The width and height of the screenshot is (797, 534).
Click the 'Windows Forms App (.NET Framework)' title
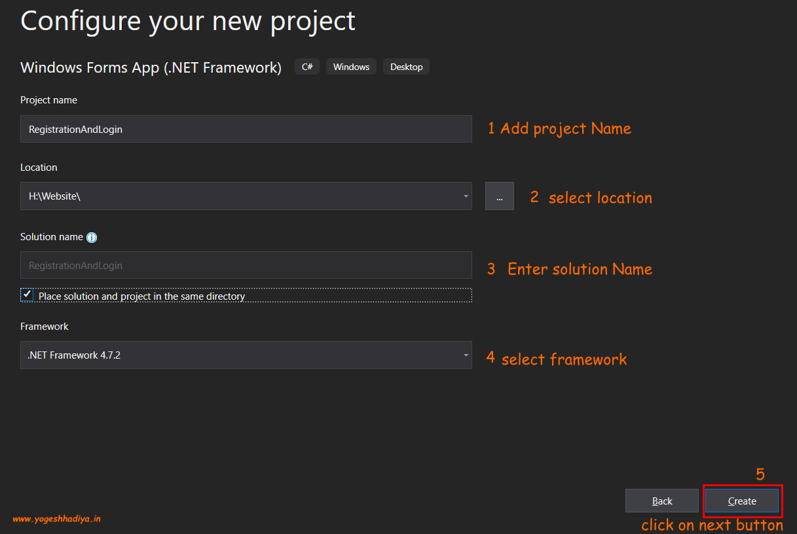click(x=151, y=67)
